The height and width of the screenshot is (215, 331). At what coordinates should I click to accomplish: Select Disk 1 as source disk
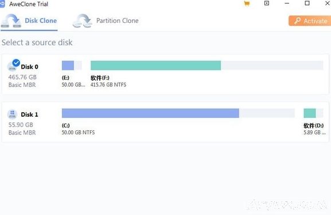(x=165, y=122)
